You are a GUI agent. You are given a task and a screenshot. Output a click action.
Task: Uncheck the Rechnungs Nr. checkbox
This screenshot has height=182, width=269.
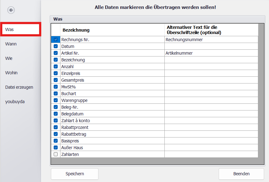56,40
